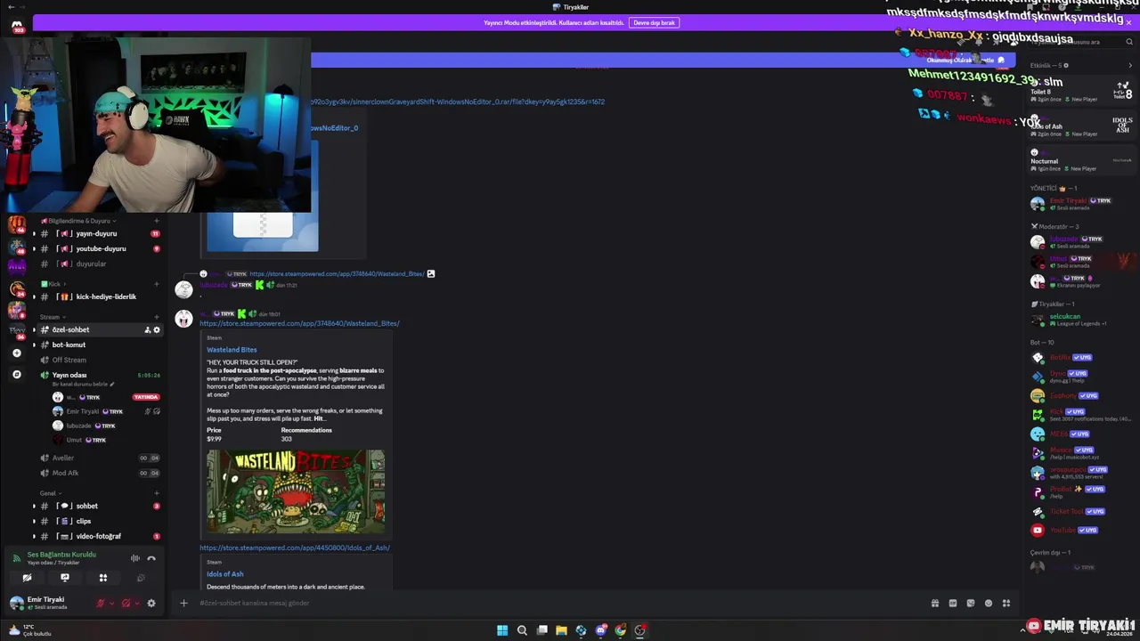This screenshot has width=1140, height=641.
Task: Disconnect from voice call
Action: pos(151,558)
